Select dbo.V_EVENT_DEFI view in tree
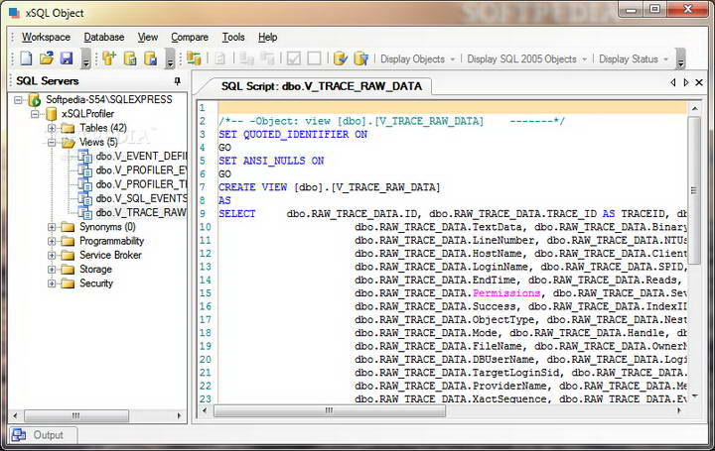 (x=140, y=157)
